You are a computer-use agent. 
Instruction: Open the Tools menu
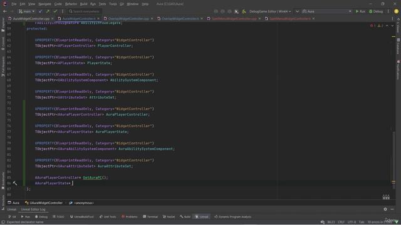coord(113,4)
